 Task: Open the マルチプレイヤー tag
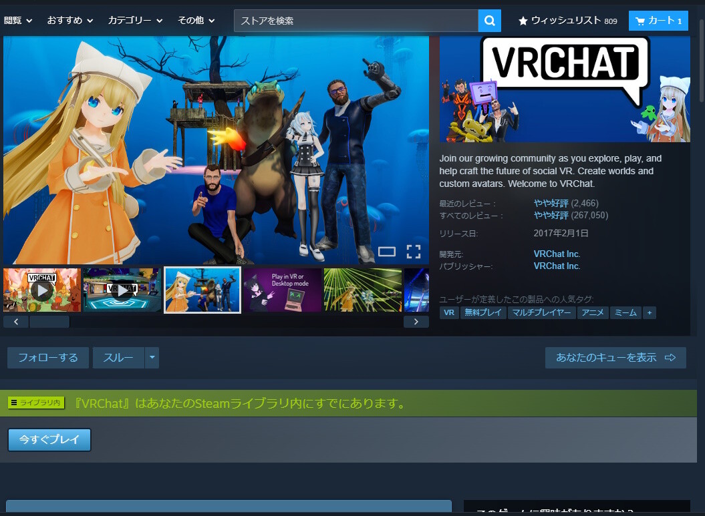click(541, 312)
